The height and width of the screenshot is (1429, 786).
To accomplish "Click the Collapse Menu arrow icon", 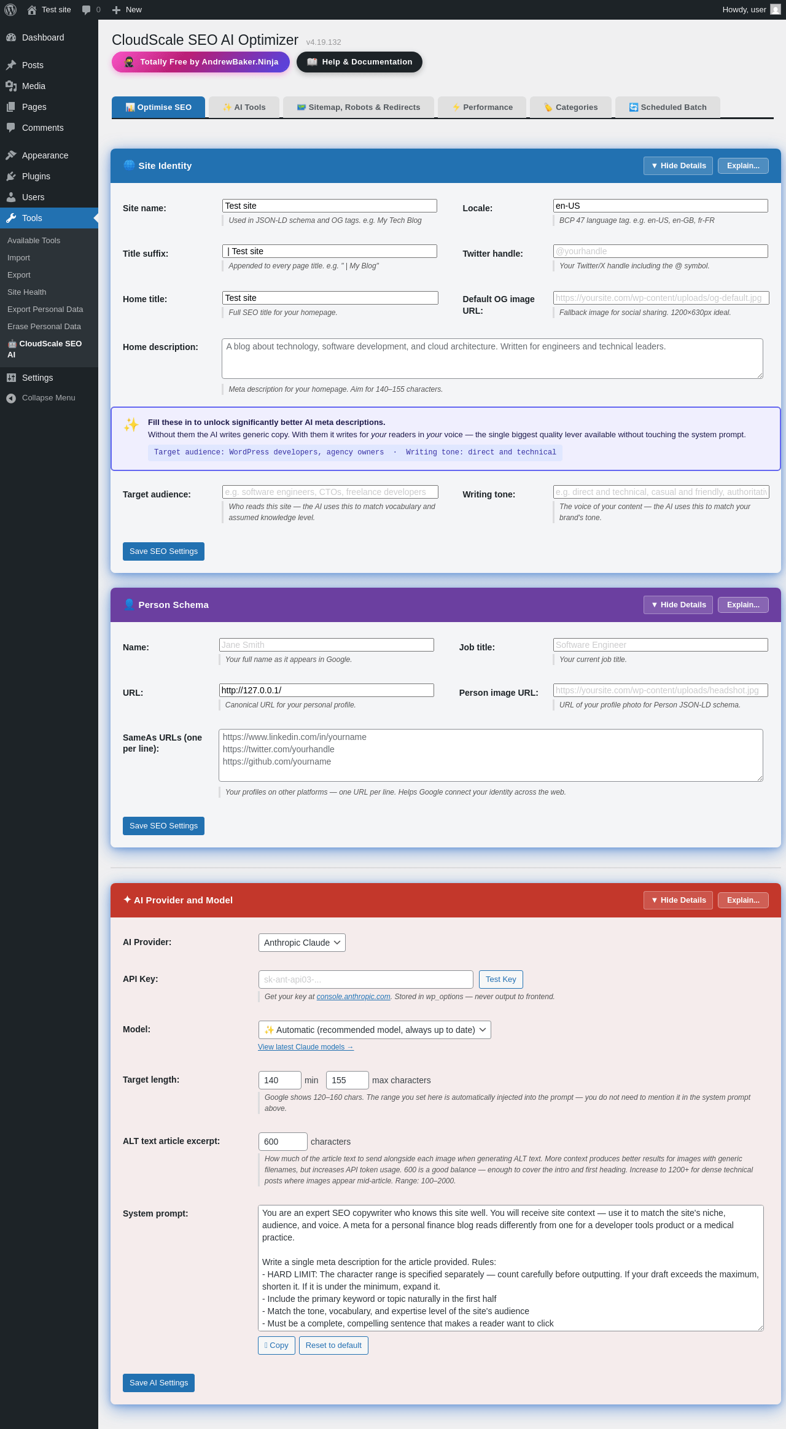I will pyautogui.click(x=11, y=398).
